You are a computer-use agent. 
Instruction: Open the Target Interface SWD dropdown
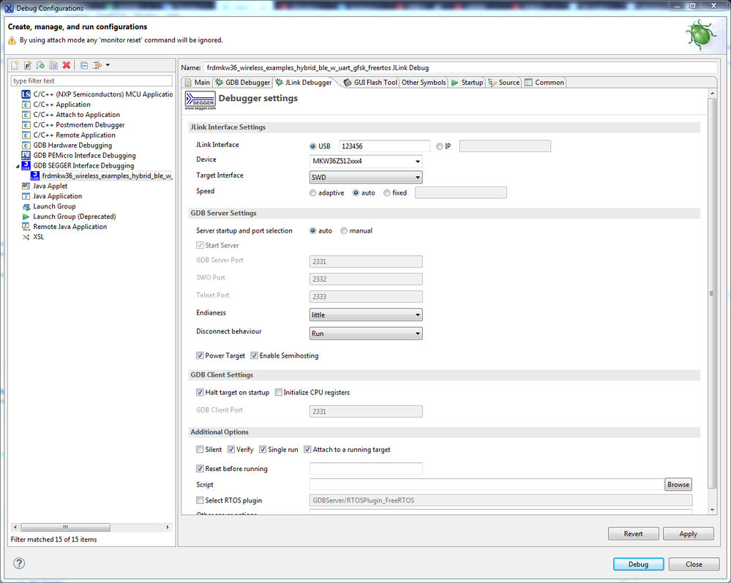(366, 177)
